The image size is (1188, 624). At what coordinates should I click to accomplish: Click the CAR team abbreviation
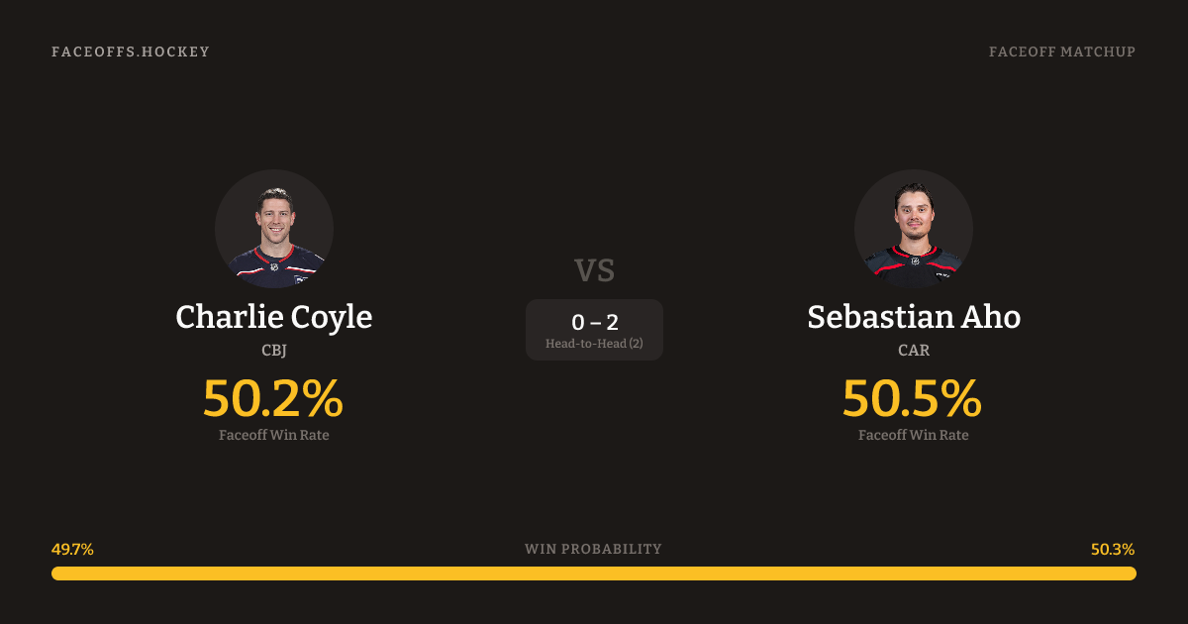click(913, 351)
